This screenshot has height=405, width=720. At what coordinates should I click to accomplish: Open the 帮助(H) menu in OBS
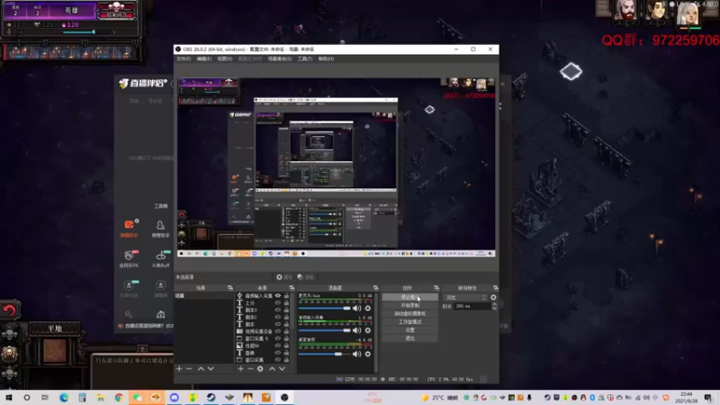coord(326,58)
